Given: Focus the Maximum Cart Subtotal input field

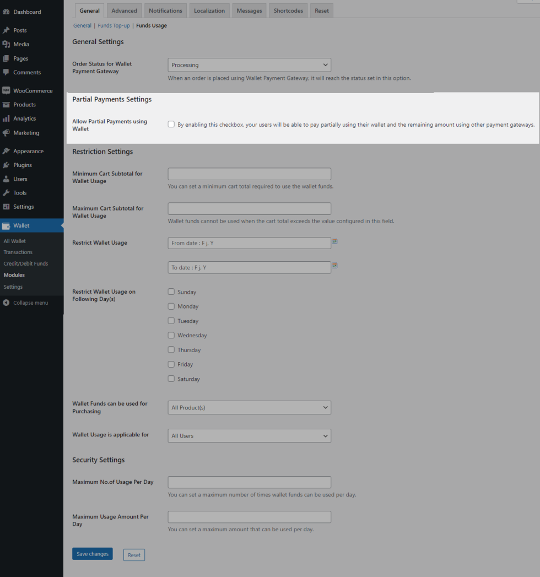Looking at the screenshot, I should [250, 209].
